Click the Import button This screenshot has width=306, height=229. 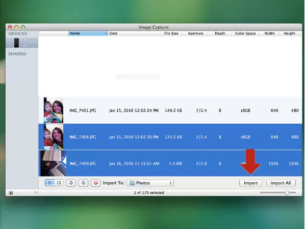(250, 183)
